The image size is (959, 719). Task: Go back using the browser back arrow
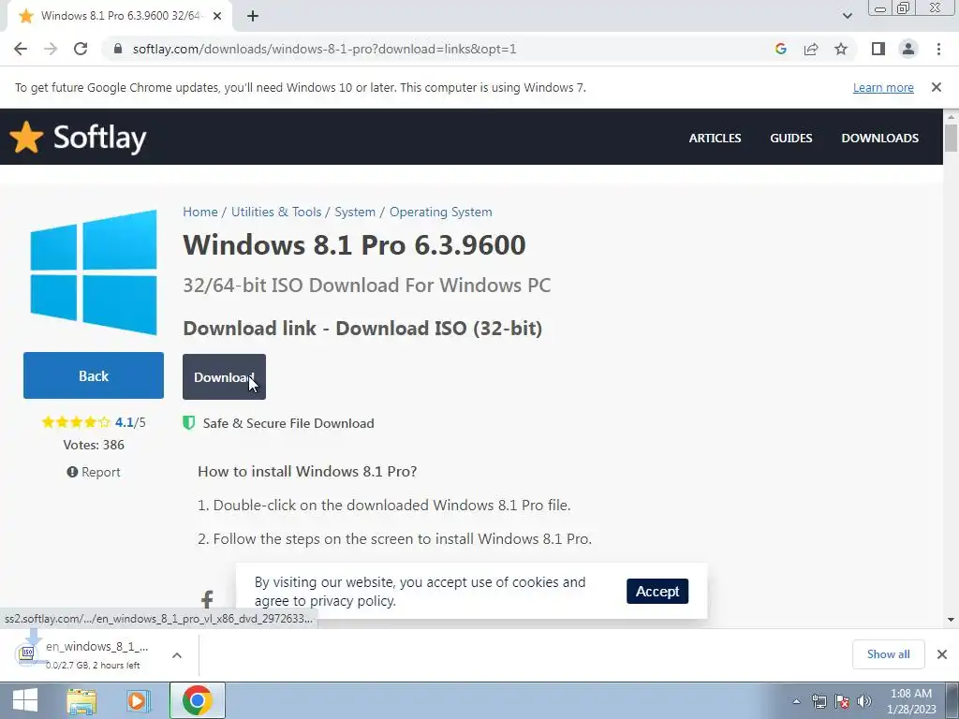(x=21, y=49)
